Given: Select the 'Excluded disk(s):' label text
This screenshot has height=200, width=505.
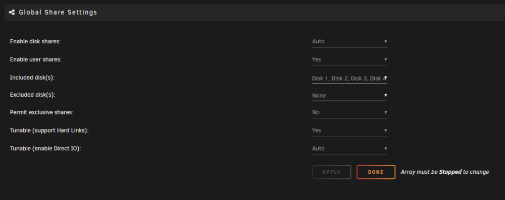Looking at the screenshot, I should click(x=32, y=95).
